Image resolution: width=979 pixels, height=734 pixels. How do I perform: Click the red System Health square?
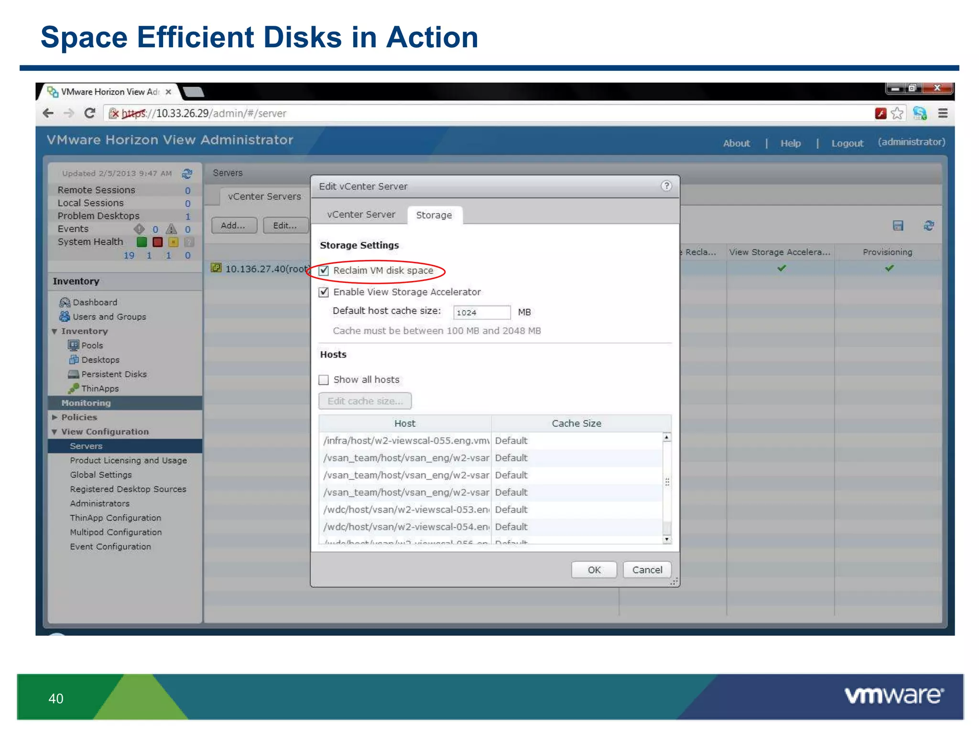(x=157, y=242)
